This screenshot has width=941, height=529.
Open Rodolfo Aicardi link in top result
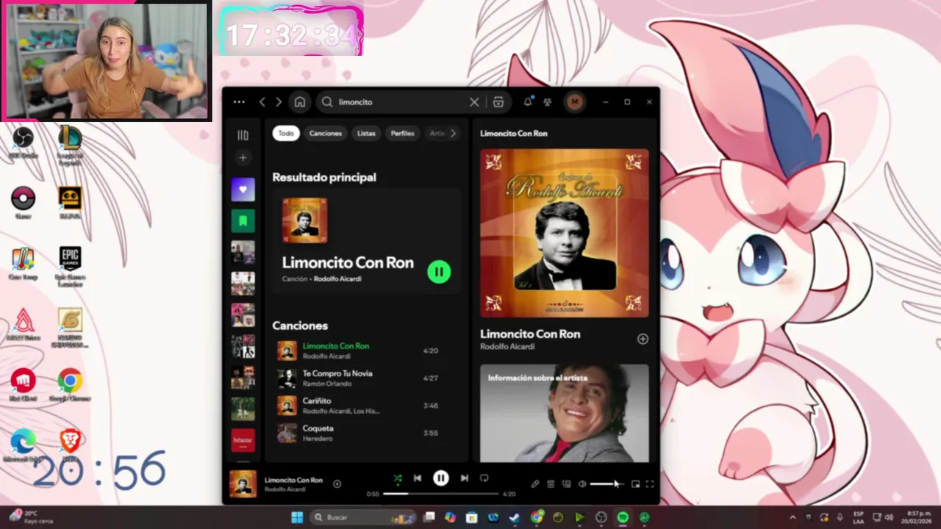pos(337,279)
